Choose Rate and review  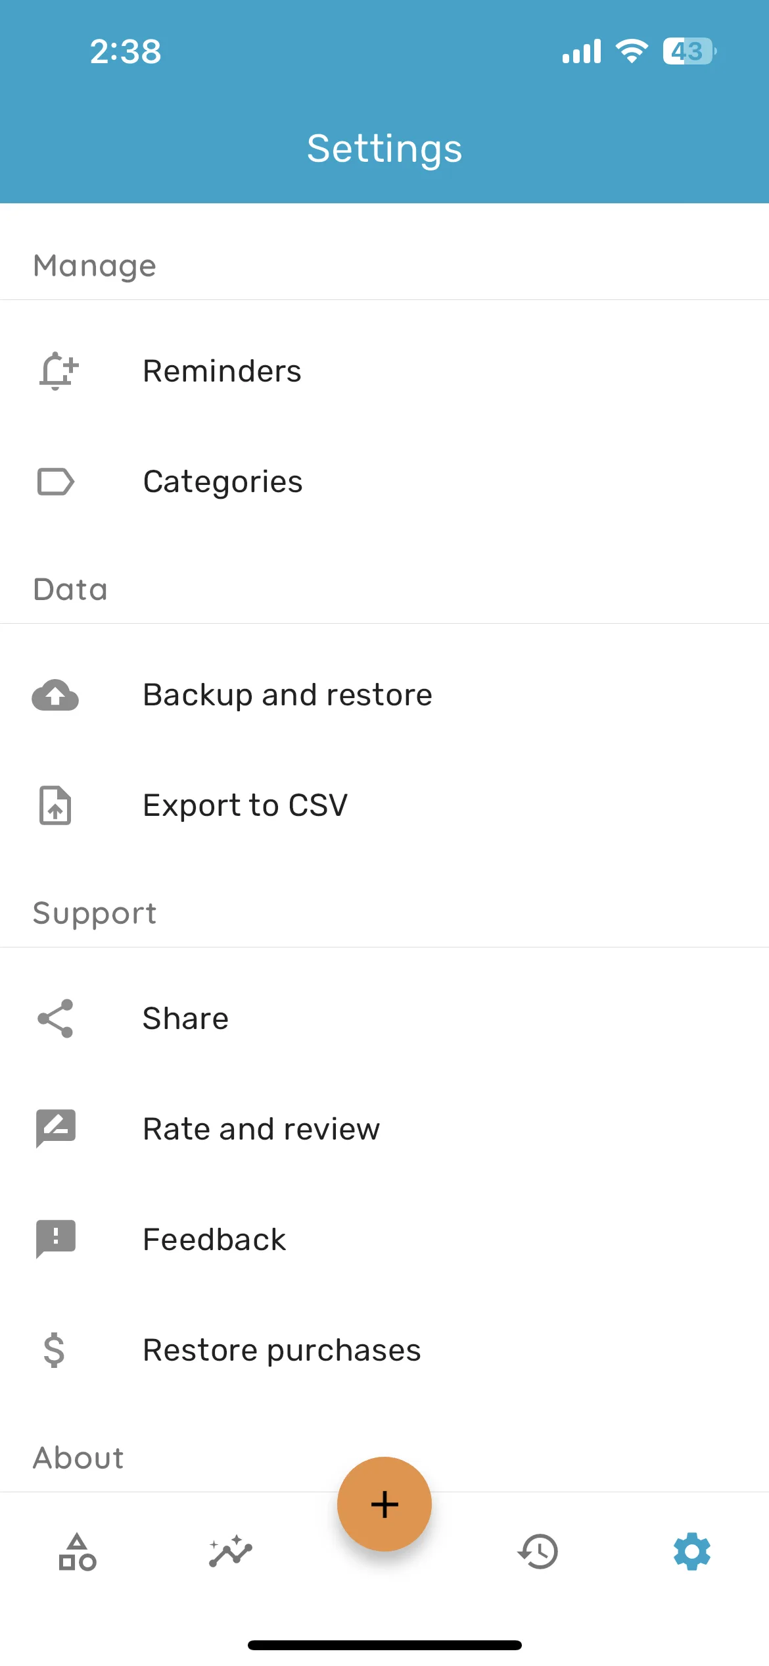pos(384,1129)
